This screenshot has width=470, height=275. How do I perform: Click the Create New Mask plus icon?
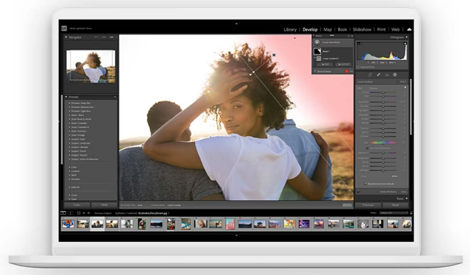318,42
